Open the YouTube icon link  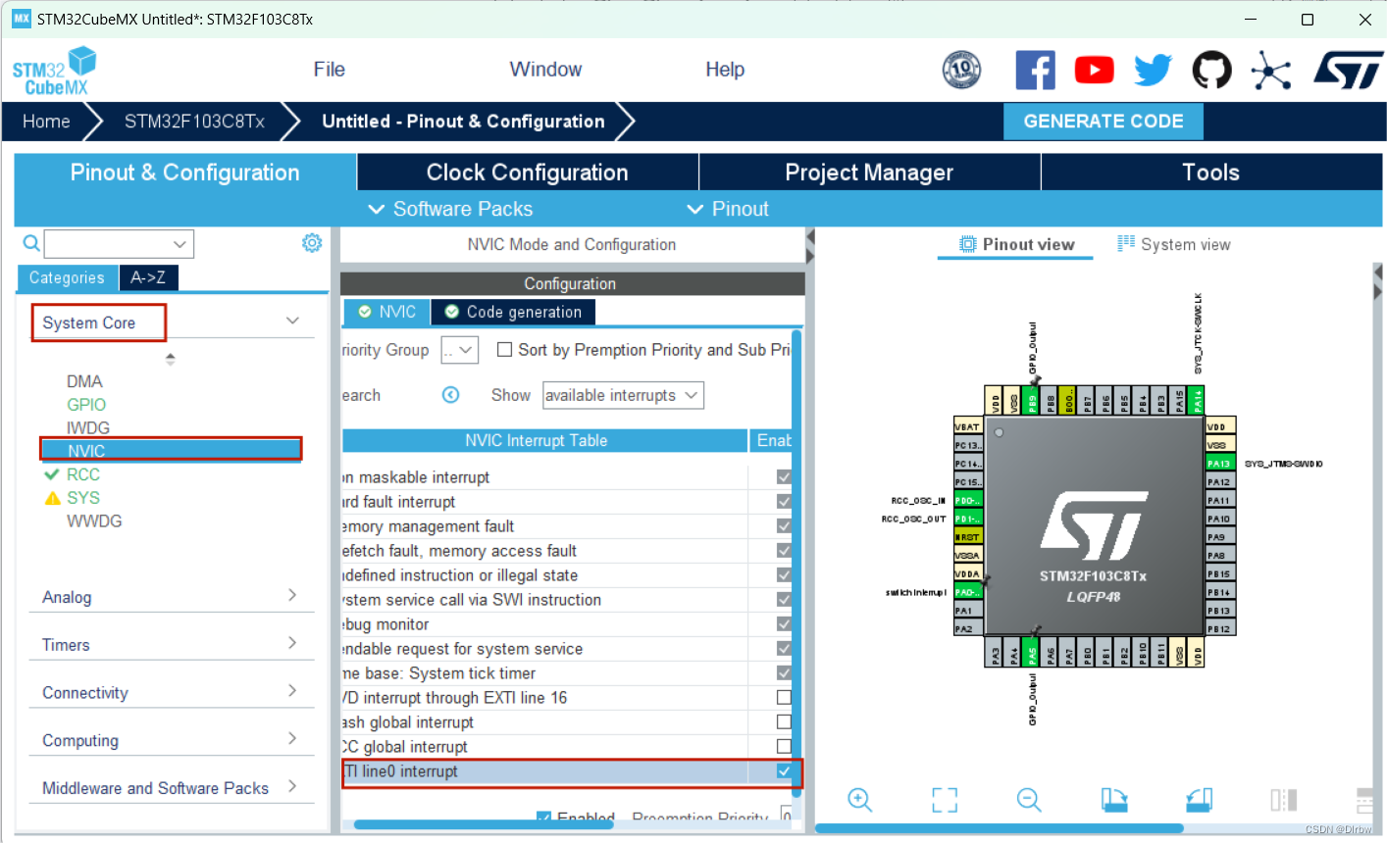[x=1094, y=71]
